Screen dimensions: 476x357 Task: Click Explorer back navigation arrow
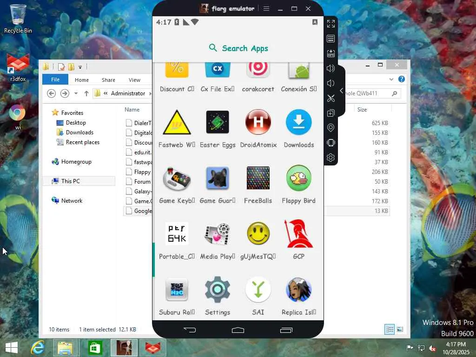click(x=51, y=93)
